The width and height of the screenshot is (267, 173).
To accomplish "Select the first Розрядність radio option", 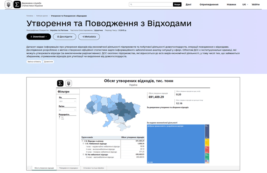I will pos(60,117).
